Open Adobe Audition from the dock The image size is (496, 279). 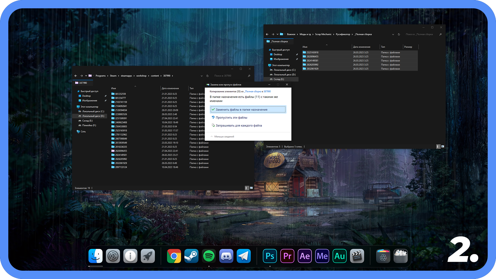tap(340, 256)
